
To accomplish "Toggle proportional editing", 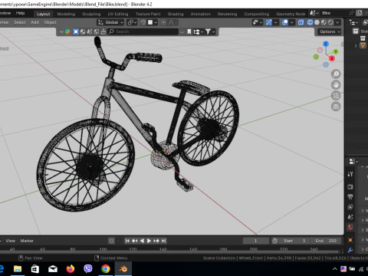I will tap(163, 22).
